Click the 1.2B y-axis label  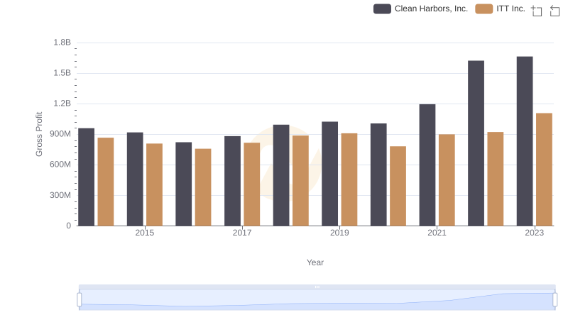[62, 104]
